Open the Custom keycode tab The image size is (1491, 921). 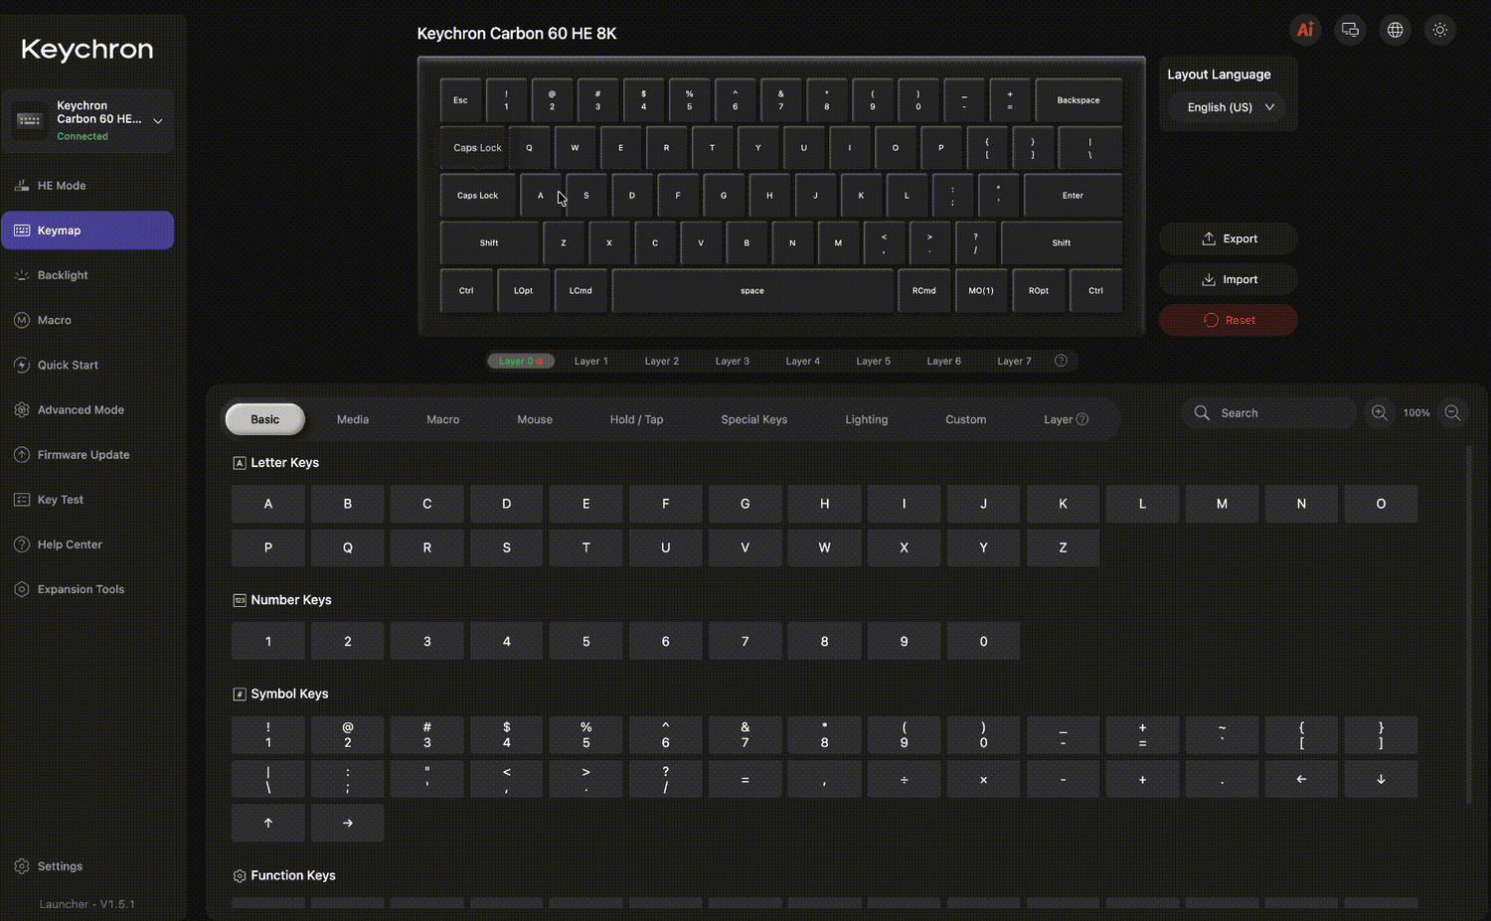[966, 419]
